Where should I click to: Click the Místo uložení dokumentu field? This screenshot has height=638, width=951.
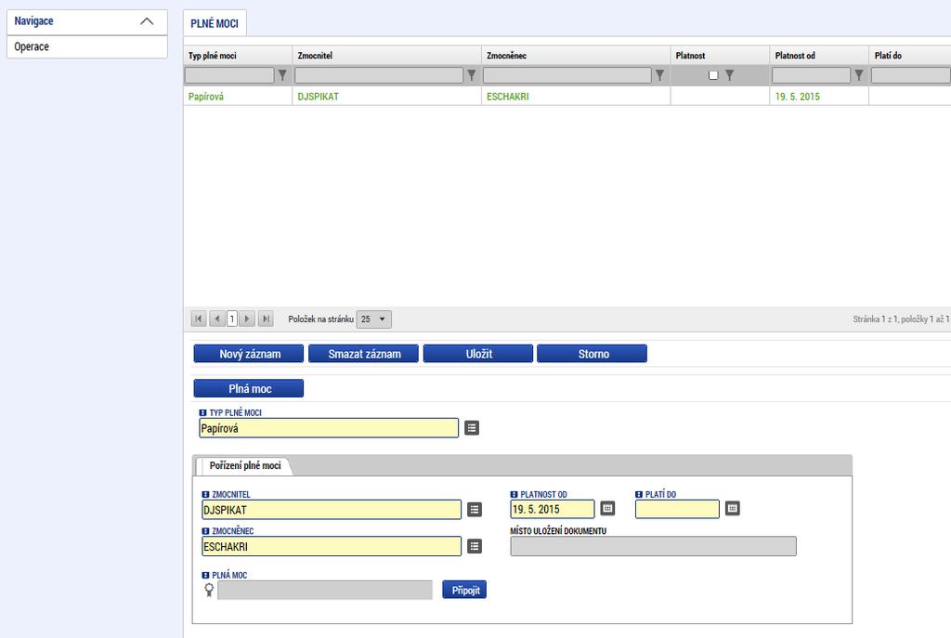click(653, 546)
